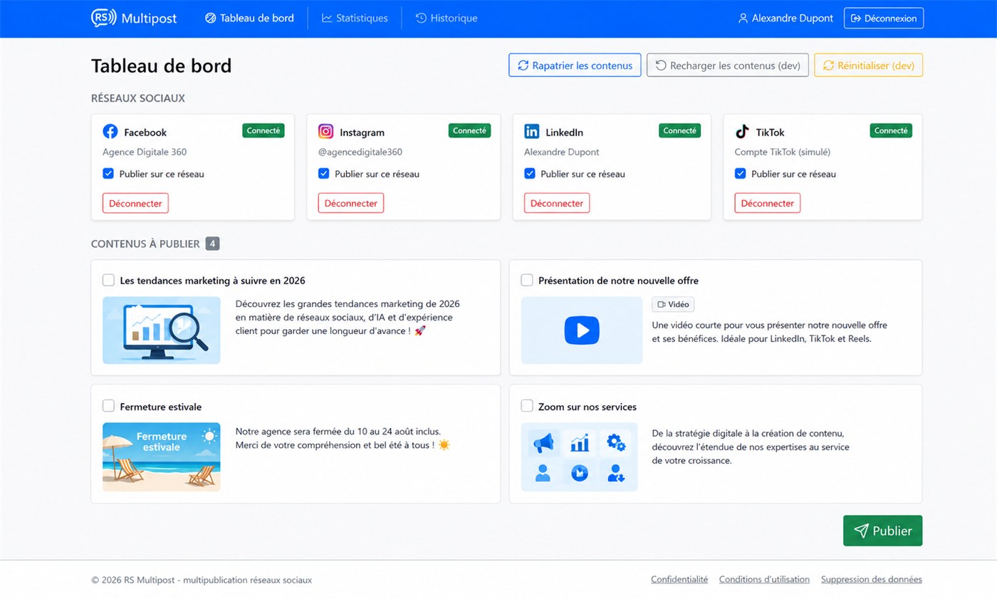Click the green Publier button
997x599 pixels.
[882, 531]
